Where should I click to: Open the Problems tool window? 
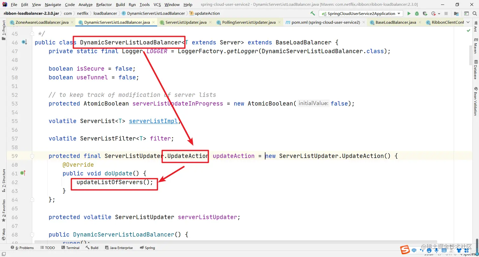tap(22, 248)
